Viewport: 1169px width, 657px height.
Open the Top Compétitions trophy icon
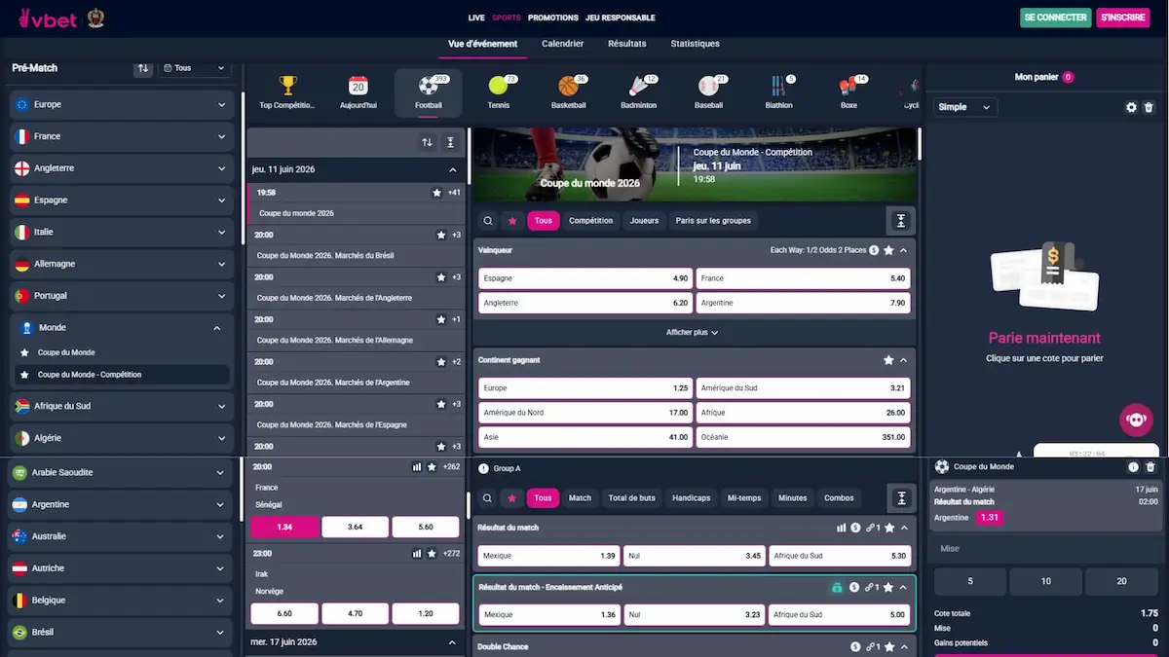point(287,86)
